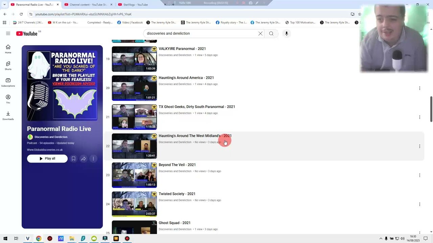
Task: Click the address bar URL field
Action: point(189,14)
